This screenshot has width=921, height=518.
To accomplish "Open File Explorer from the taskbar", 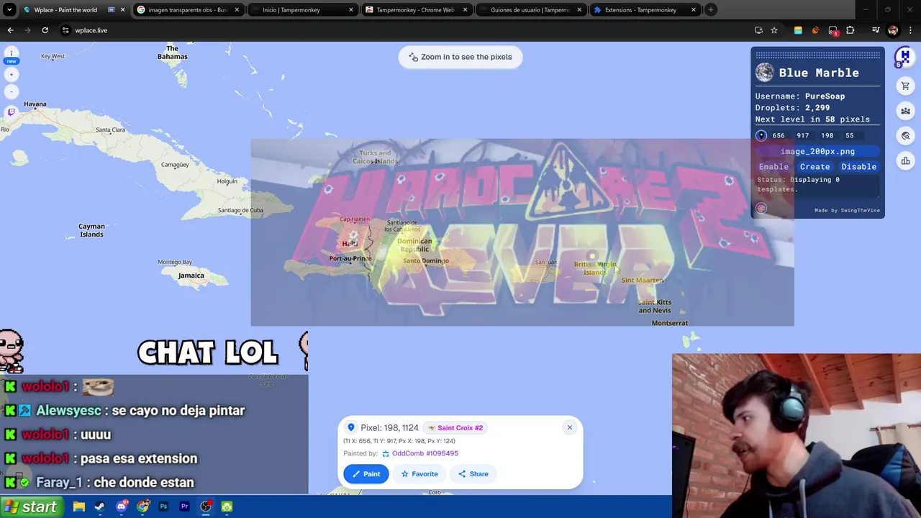I will pos(79,506).
